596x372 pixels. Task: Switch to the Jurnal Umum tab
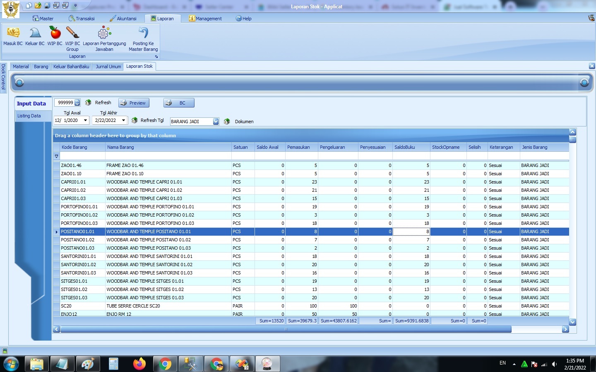pyautogui.click(x=108, y=67)
